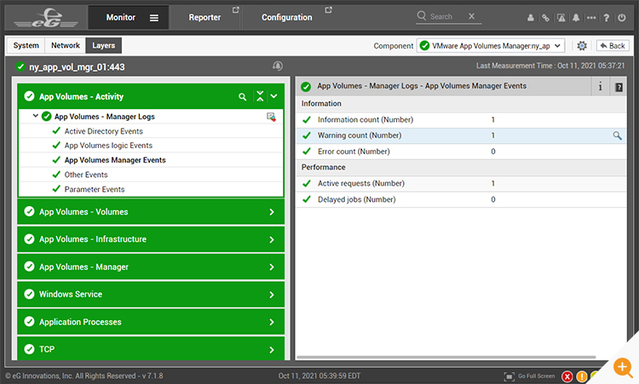Select Other Events test

click(x=86, y=175)
